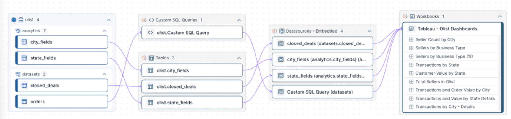
Task: Collapse the Tables group
Action: (239, 58)
